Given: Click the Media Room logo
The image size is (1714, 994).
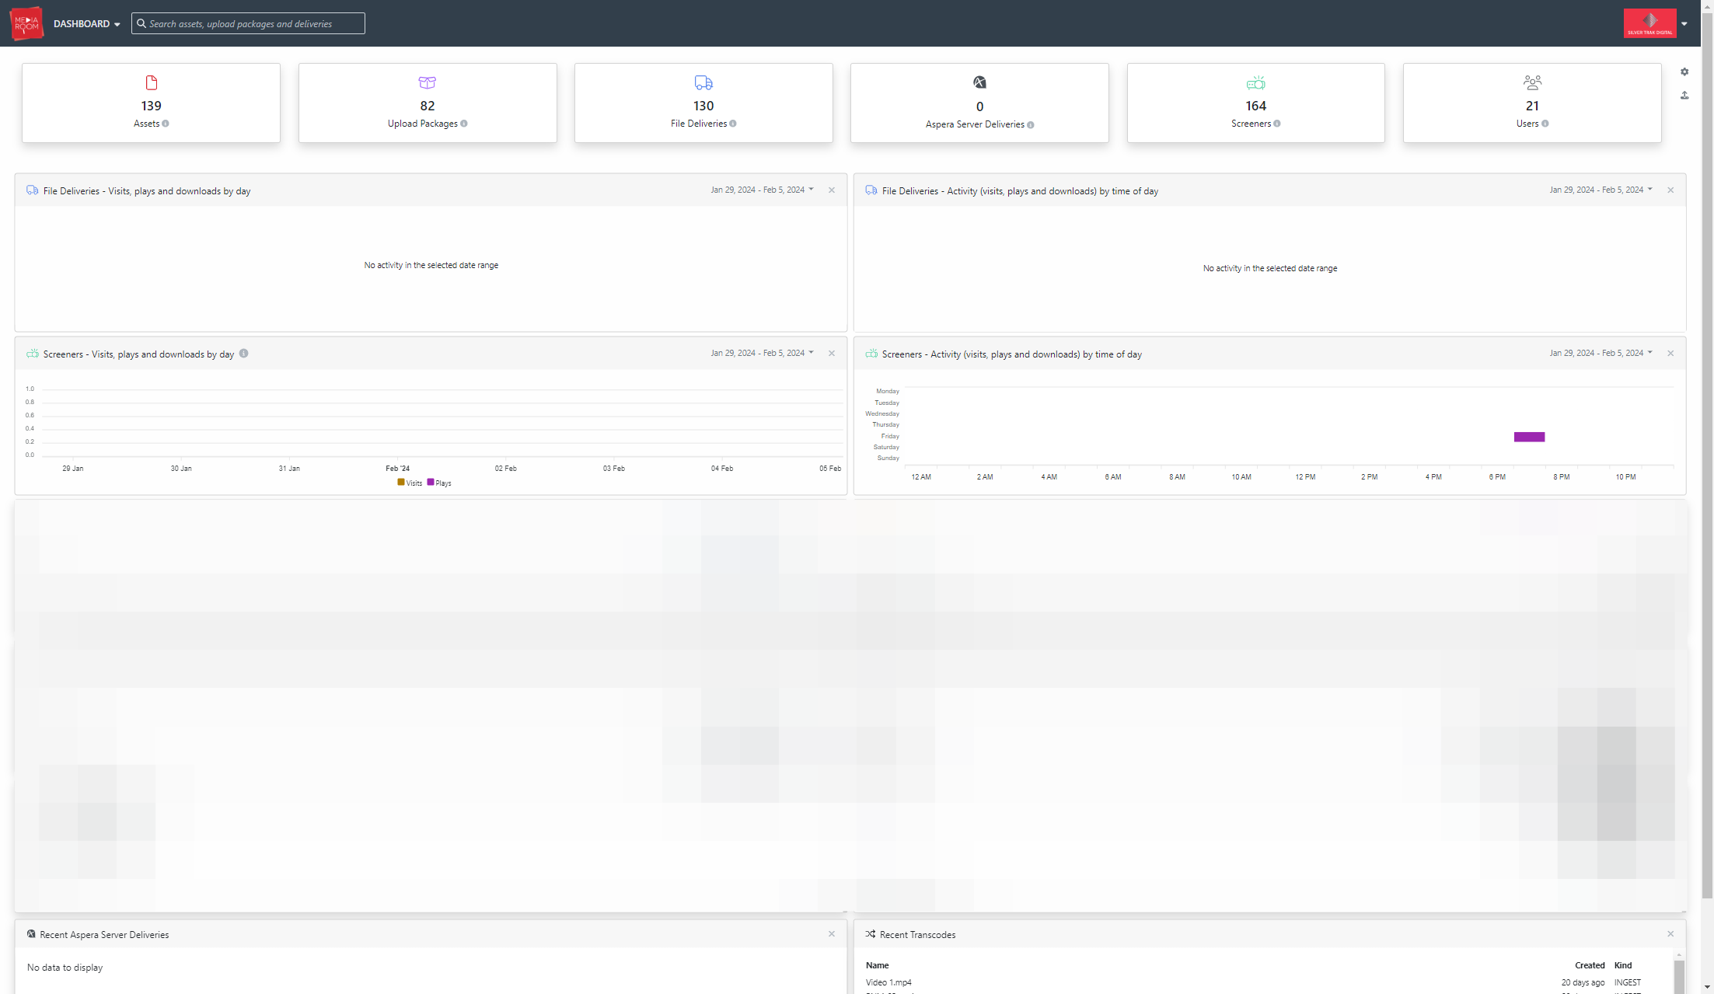Looking at the screenshot, I should coord(26,23).
